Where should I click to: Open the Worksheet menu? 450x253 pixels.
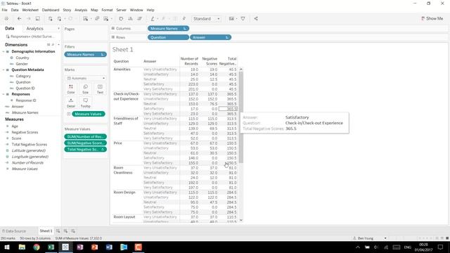pyautogui.click(x=30, y=10)
